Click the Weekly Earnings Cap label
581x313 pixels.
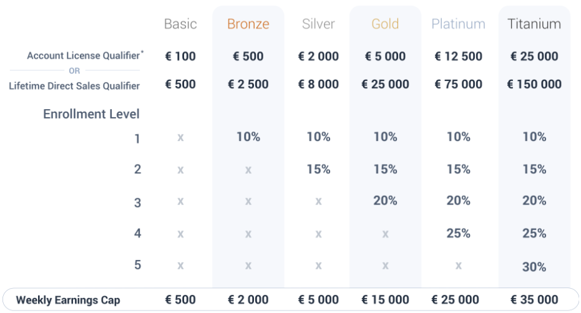pyautogui.click(x=68, y=300)
